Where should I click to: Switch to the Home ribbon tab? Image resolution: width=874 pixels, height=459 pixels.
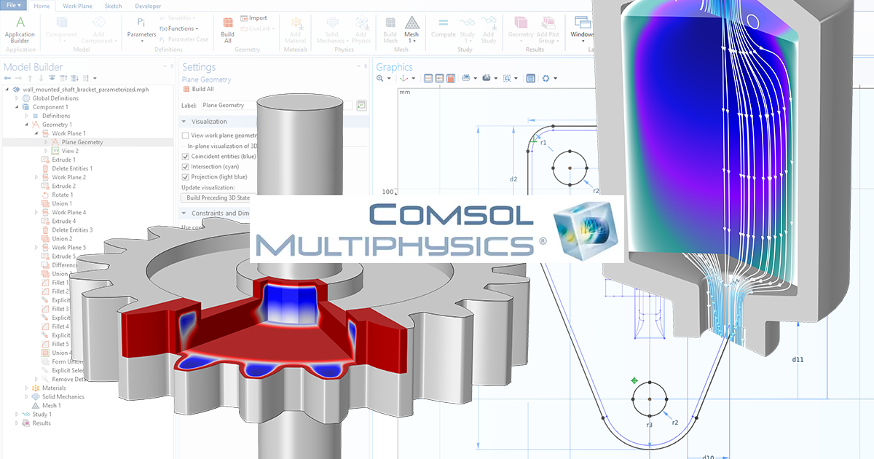[43, 6]
